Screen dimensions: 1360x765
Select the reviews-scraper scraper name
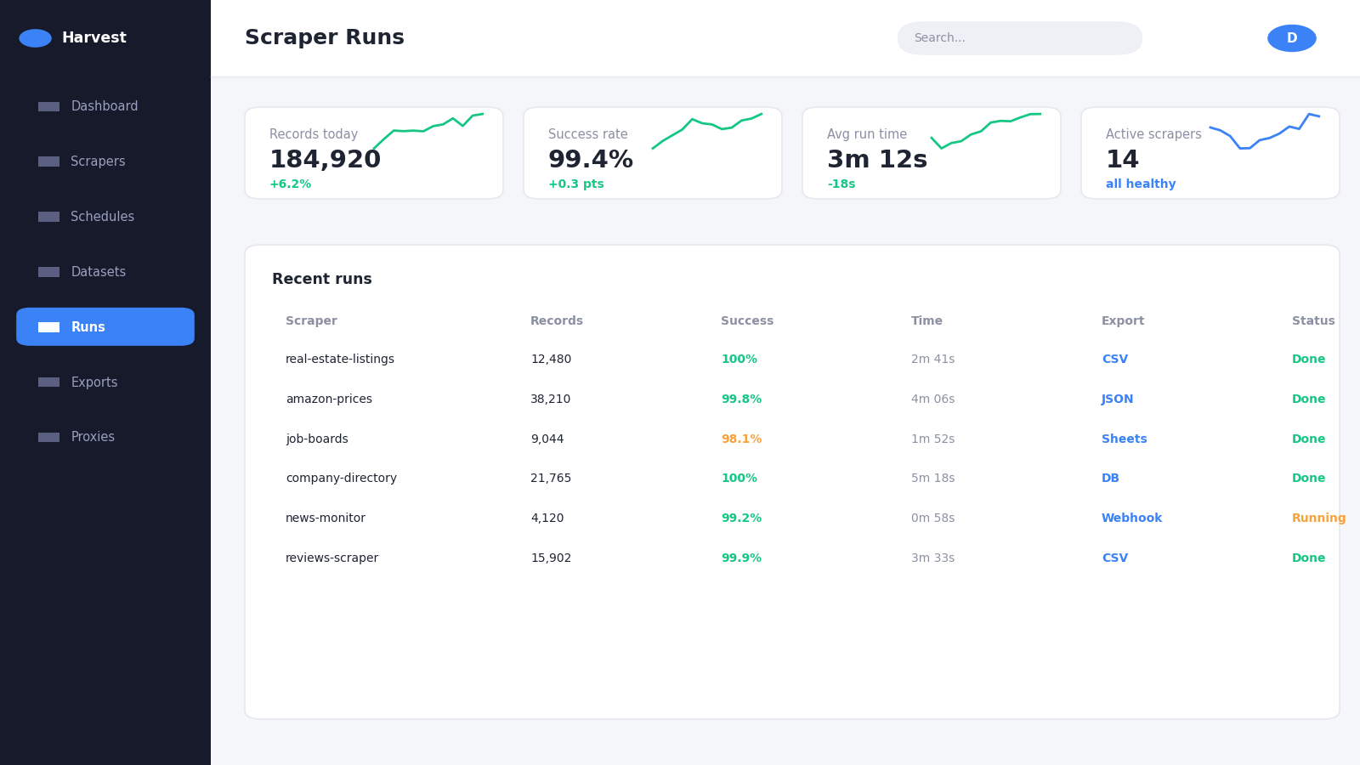tap(331, 558)
